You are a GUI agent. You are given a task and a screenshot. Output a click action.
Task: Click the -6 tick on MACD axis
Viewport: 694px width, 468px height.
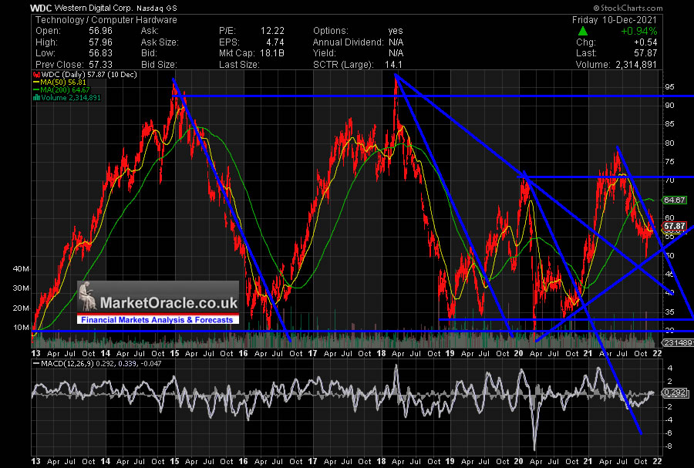(x=669, y=433)
